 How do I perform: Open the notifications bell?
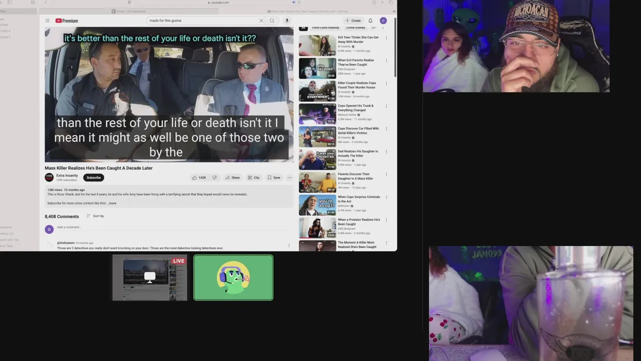click(371, 21)
